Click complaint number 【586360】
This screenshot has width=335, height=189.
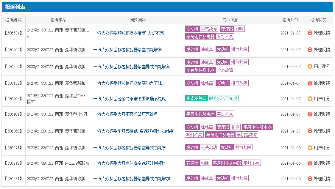point(13,131)
